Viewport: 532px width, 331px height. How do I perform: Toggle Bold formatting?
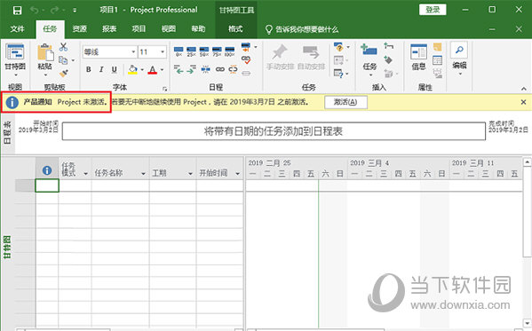click(89, 69)
